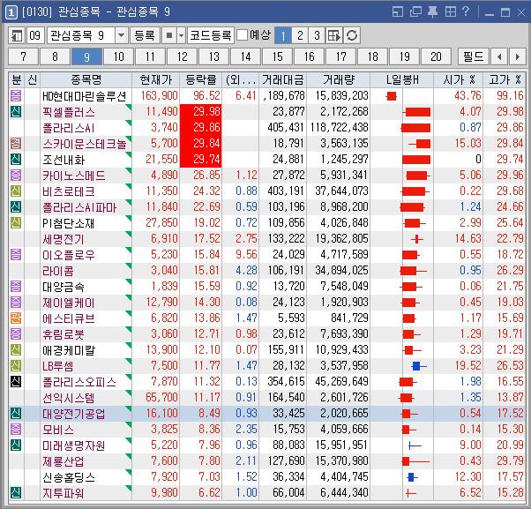Click the daily candle bar for 폴라리스AI
This screenshot has width=531, height=509.
click(415, 128)
